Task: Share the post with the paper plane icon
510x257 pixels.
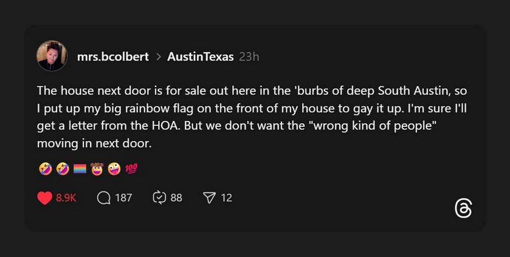Action: coord(209,197)
